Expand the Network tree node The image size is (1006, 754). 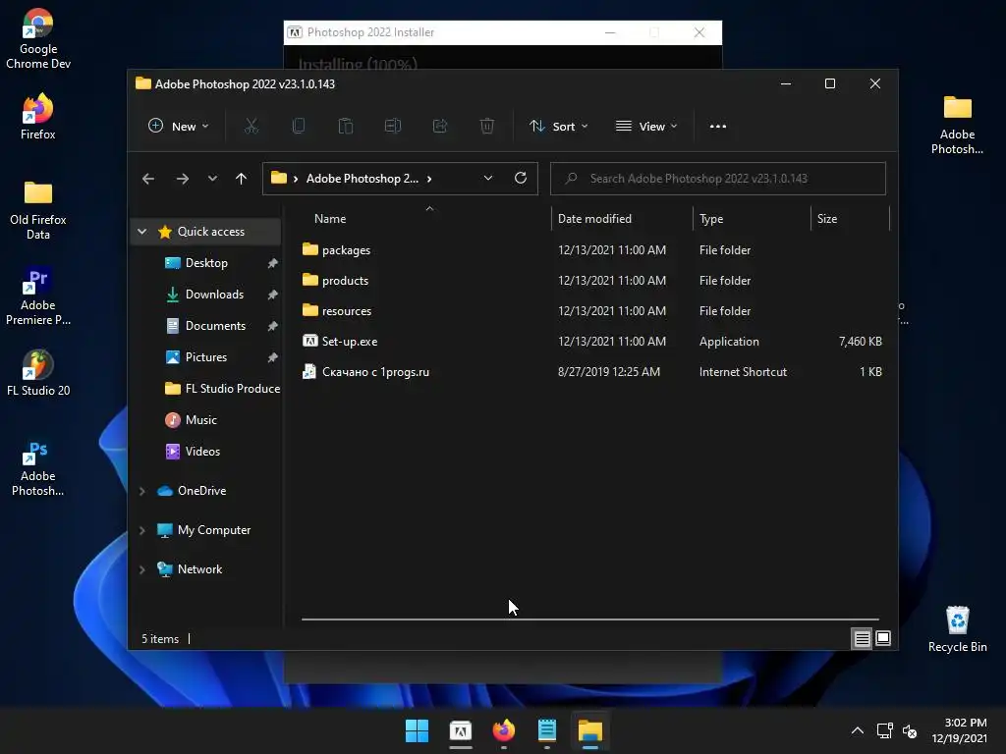(x=141, y=569)
